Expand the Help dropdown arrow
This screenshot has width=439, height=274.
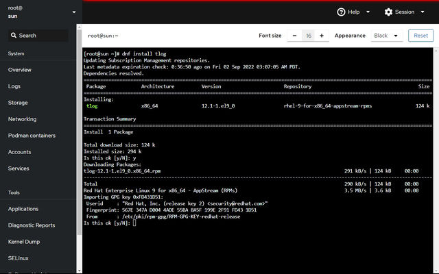[x=368, y=12]
